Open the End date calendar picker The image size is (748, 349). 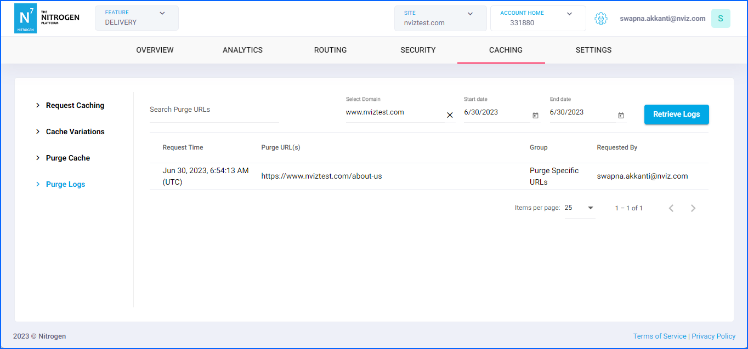point(621,116)
